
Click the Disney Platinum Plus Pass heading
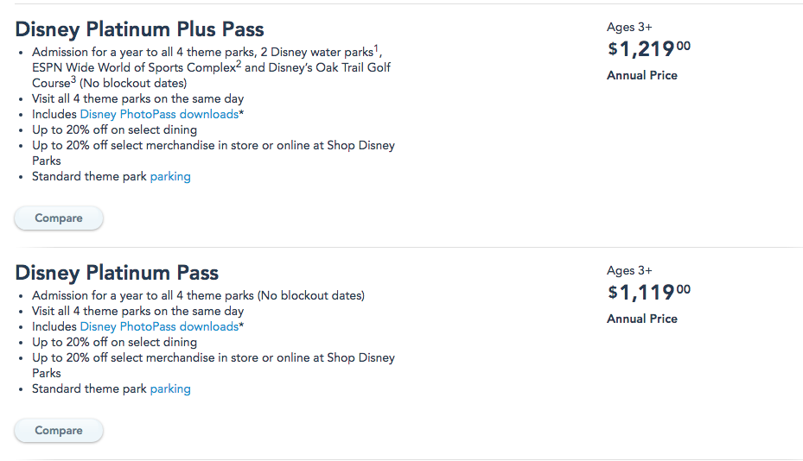click(140, 29)
